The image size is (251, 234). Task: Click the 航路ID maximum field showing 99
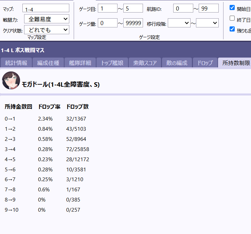[x=209, y=8]
